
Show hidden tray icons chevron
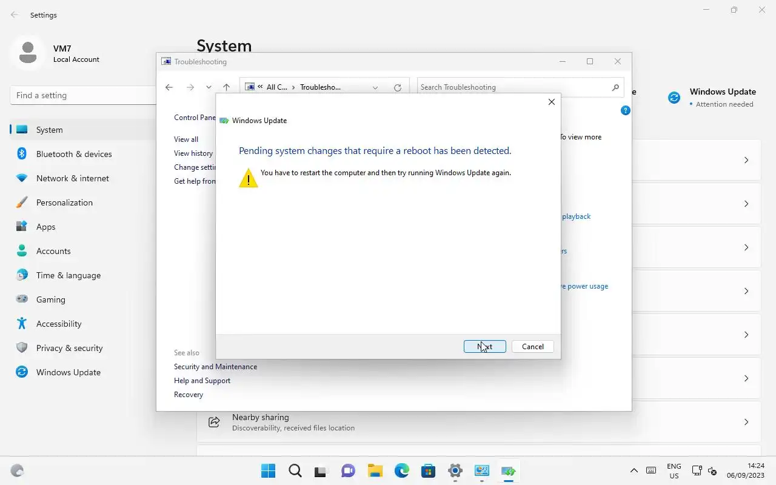point(634,470)
